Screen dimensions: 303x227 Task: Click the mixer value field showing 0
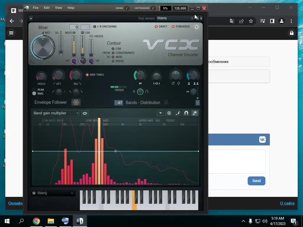[x=74, y=27]
